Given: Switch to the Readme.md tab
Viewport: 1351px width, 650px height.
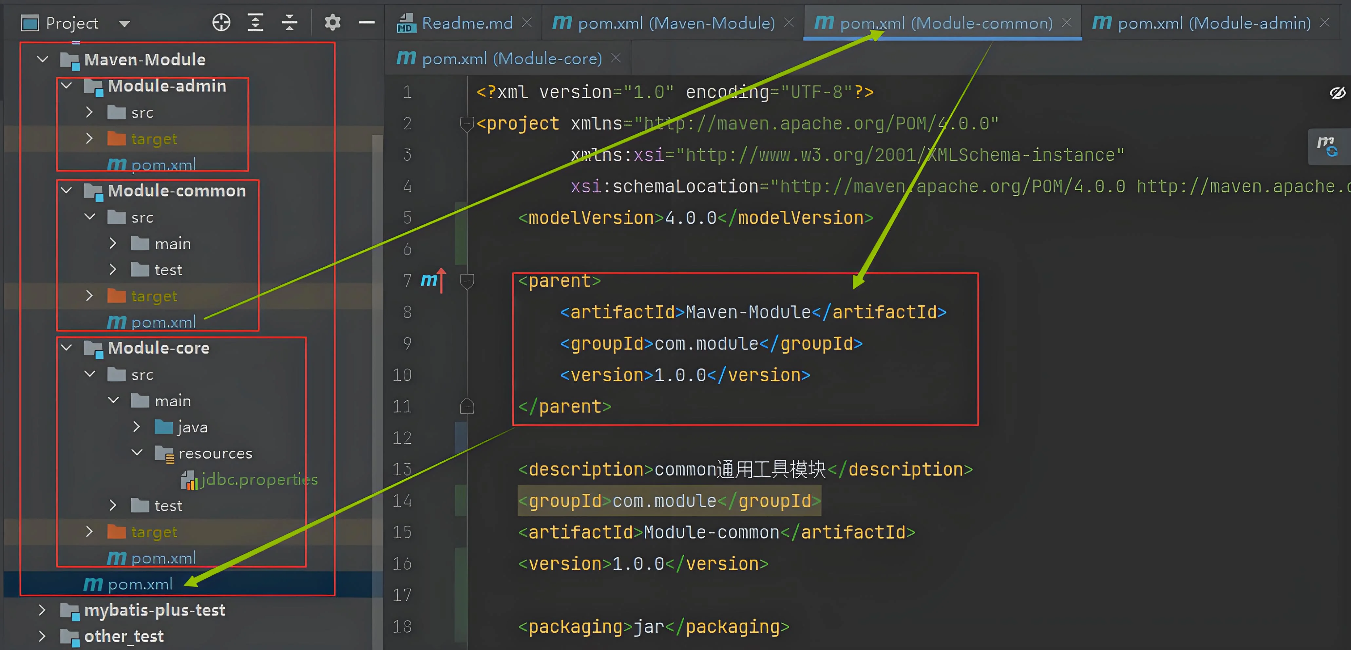Looking at the screenshot, I should tap(466, 23).
